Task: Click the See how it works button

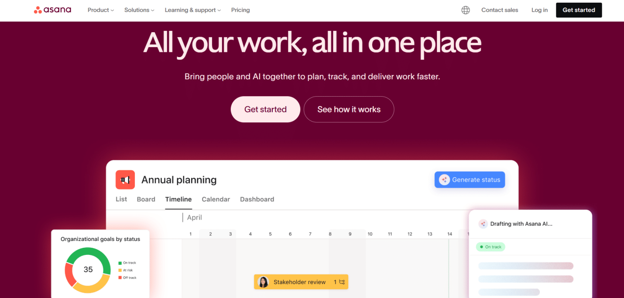Action: [x=349, y=109]
